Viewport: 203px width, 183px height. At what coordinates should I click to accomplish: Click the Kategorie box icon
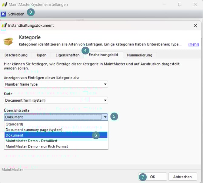[9, 41]
